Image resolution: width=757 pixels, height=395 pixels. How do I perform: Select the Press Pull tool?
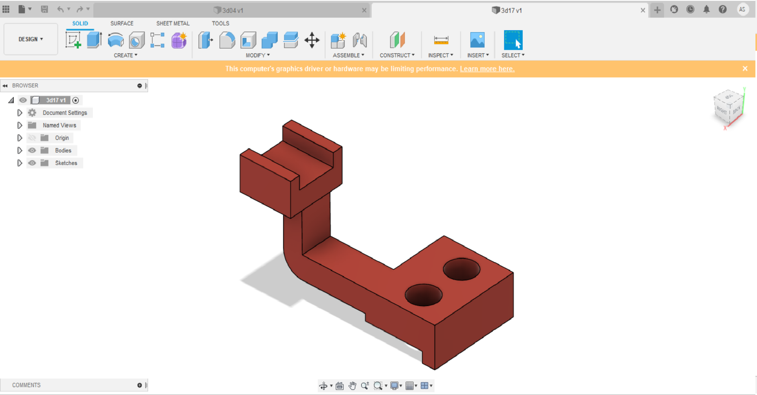coord(205,40)
